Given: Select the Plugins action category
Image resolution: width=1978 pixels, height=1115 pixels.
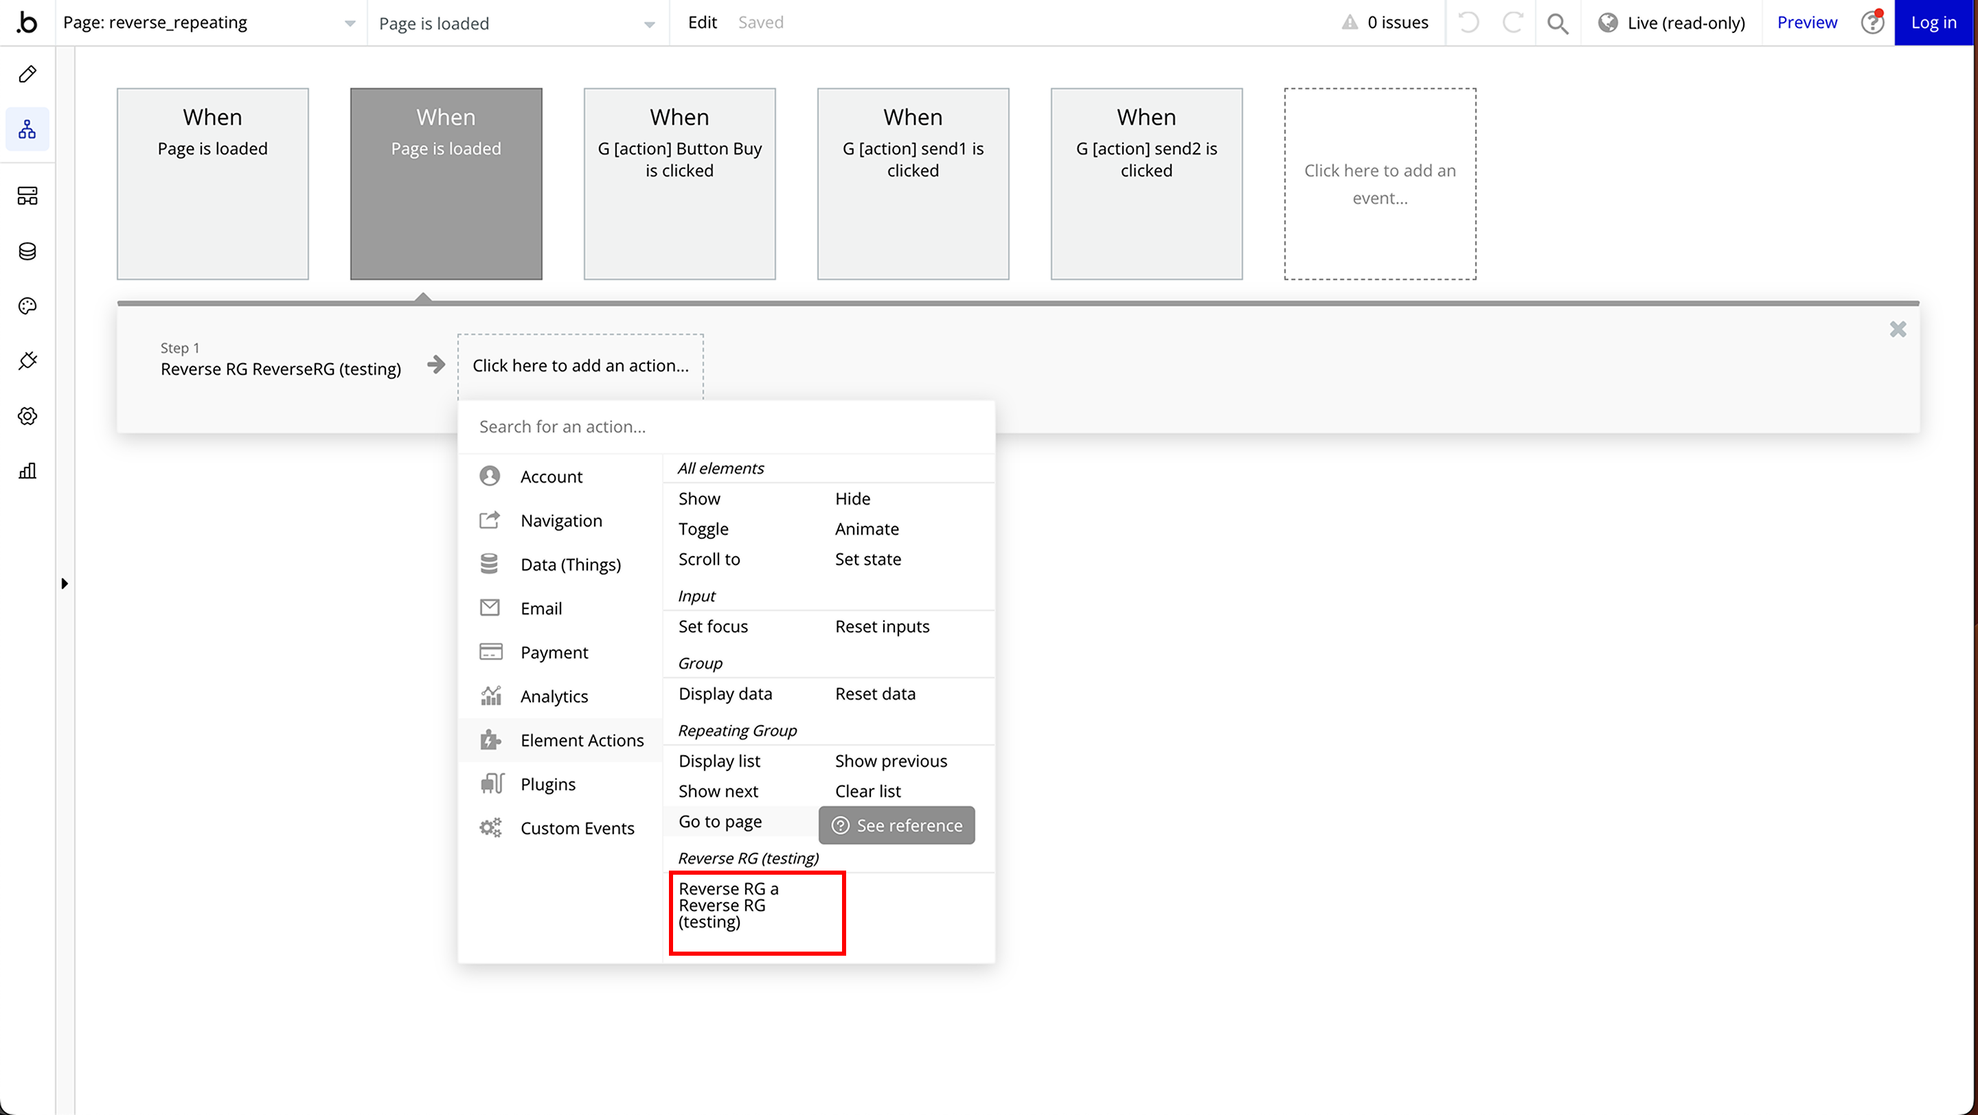Looking at the screenshot, I should (547, 783).
